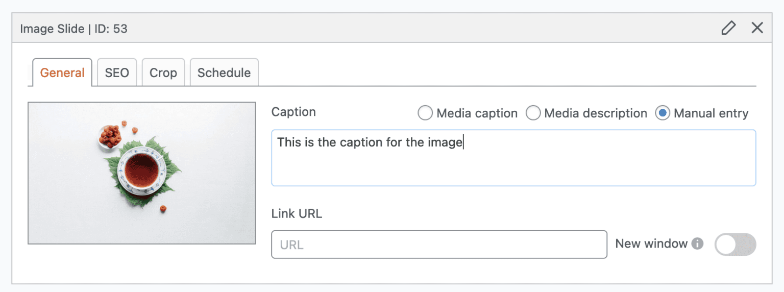Viewport: 784px width, 292px height.
Task: Focus the Link URL input field
Action: [439, 245]
